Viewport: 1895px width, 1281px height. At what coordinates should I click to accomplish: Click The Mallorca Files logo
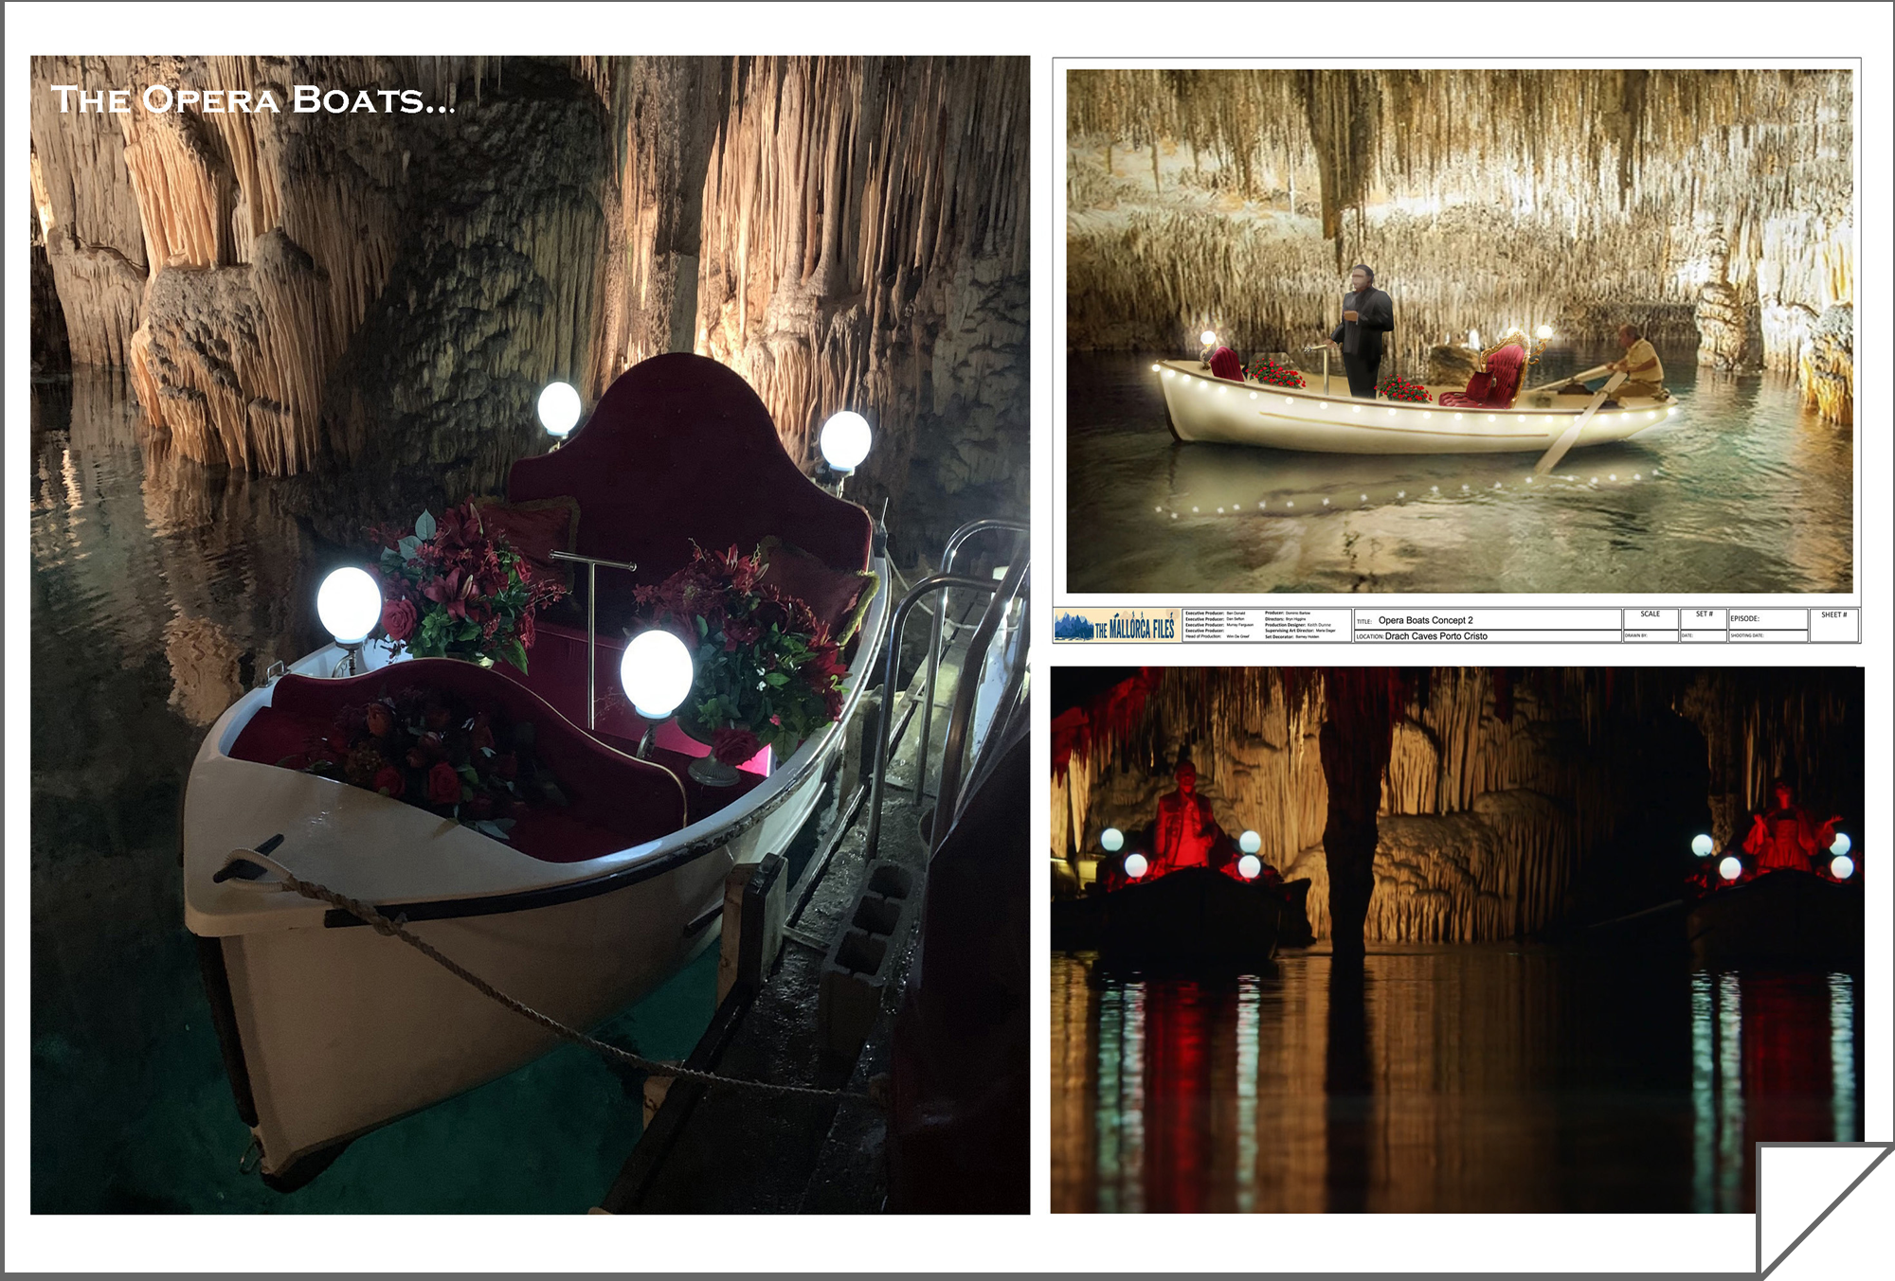(1116, 627)
